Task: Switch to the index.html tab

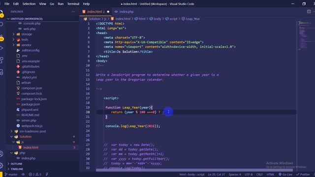Action: click(96, 12)
